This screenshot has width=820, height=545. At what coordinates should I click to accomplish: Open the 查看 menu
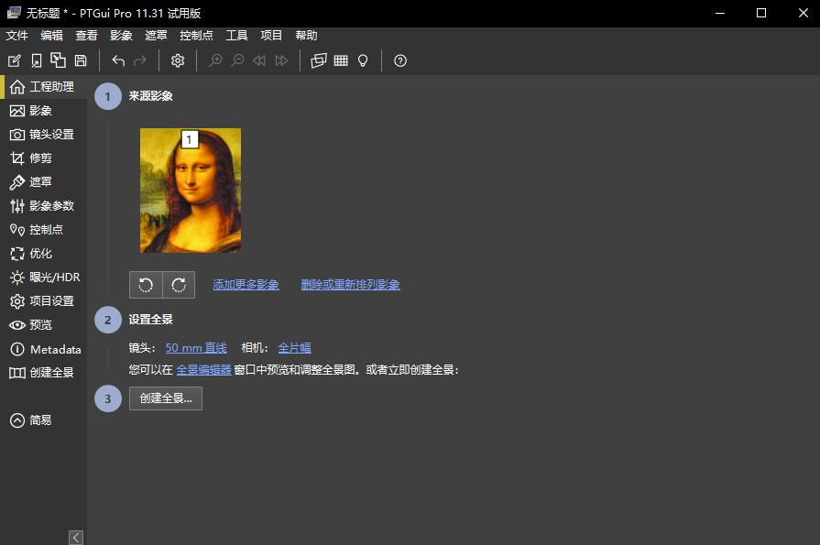(86, 36)
